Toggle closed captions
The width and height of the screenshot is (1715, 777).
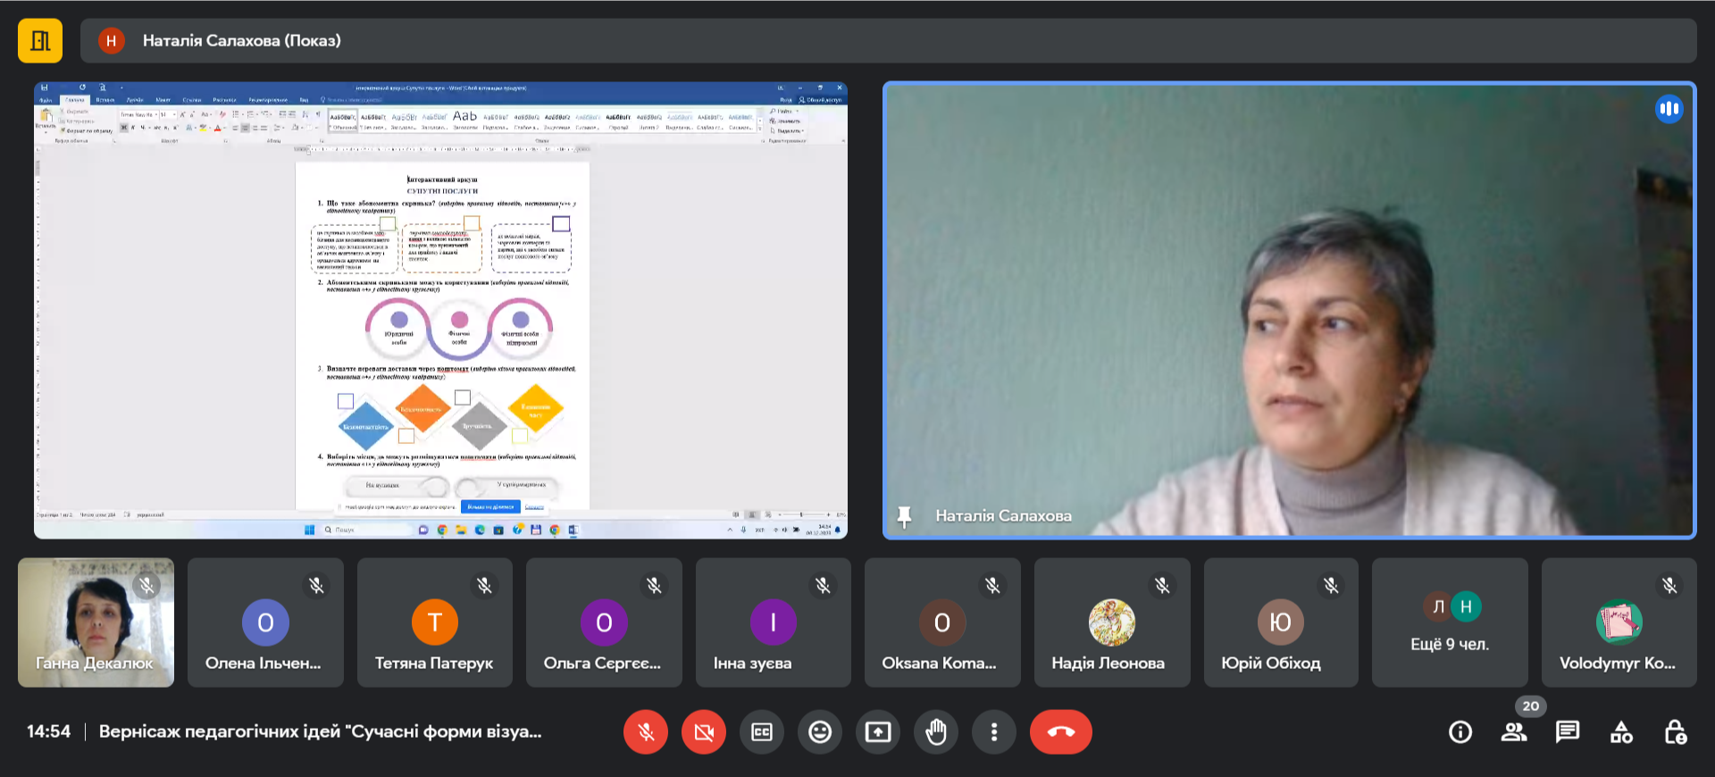tap(762, 732)
